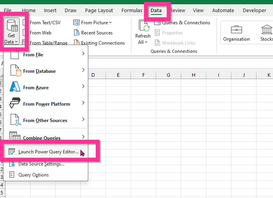
Task: Click the Refresh All icon
Action: pyautogui.click(x=144, y=26)
